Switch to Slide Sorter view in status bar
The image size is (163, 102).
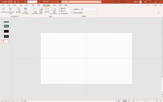(129, 101)
